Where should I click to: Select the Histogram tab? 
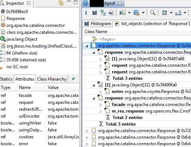(x=98, y=24)
